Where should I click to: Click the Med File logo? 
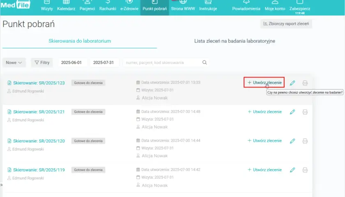tap(15, 5)
